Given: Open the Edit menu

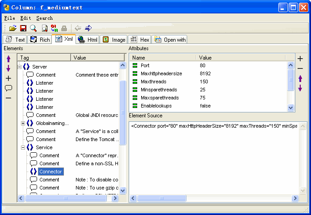Looking at the screenshot, I should point(25,18).
